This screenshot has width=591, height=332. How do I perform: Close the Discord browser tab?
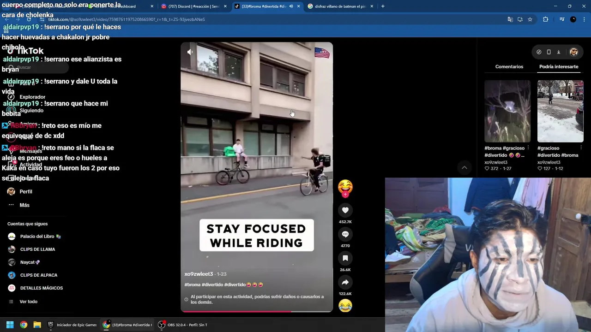click(225, 6)
